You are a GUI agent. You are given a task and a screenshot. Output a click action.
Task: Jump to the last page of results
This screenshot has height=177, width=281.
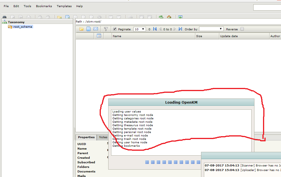tap(180, 29)
